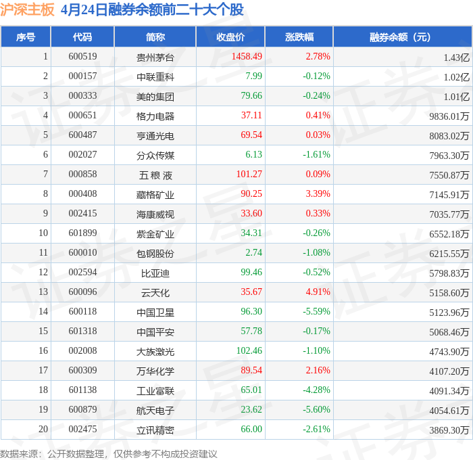
Task: Select the stock name 工业富联
Action: coord(155,391)
